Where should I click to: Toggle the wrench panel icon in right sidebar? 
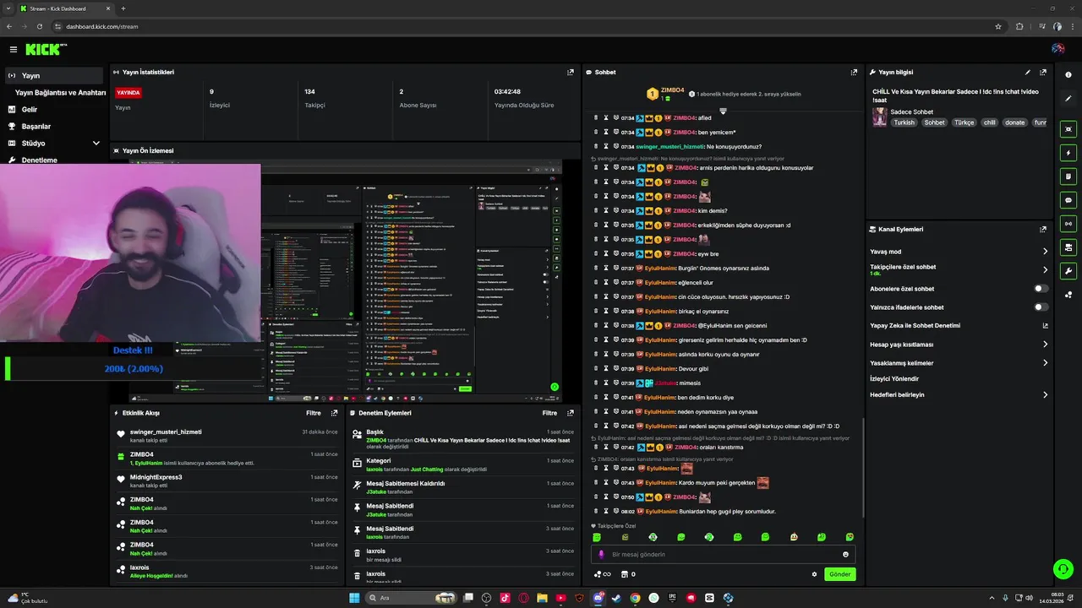pos(1068,271)
